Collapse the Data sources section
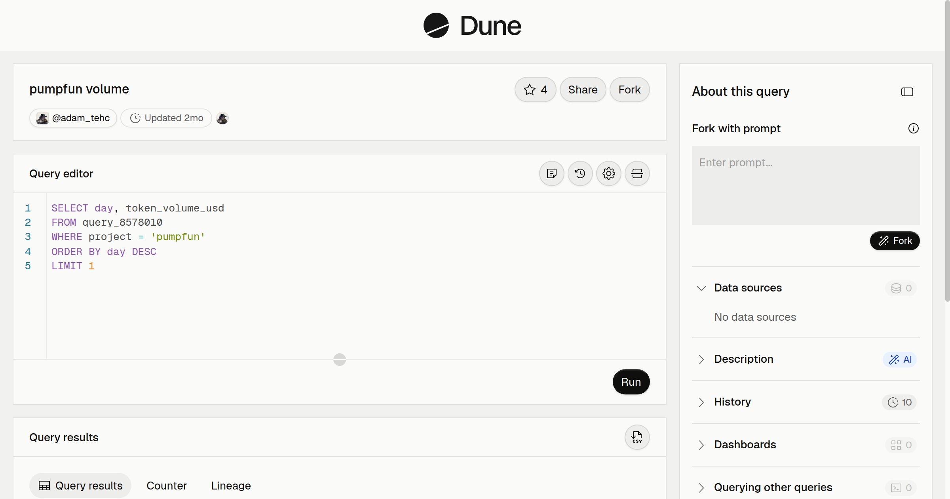This screenshot has width=950, height=499. [x=701, y=288]
